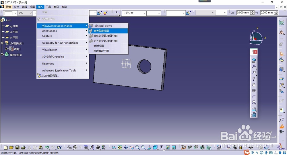Image resolution: width=287 pixels, height=155 pixels.
Task: Click the Select arrow icon in right toolbar
Action: click(282, 54)
